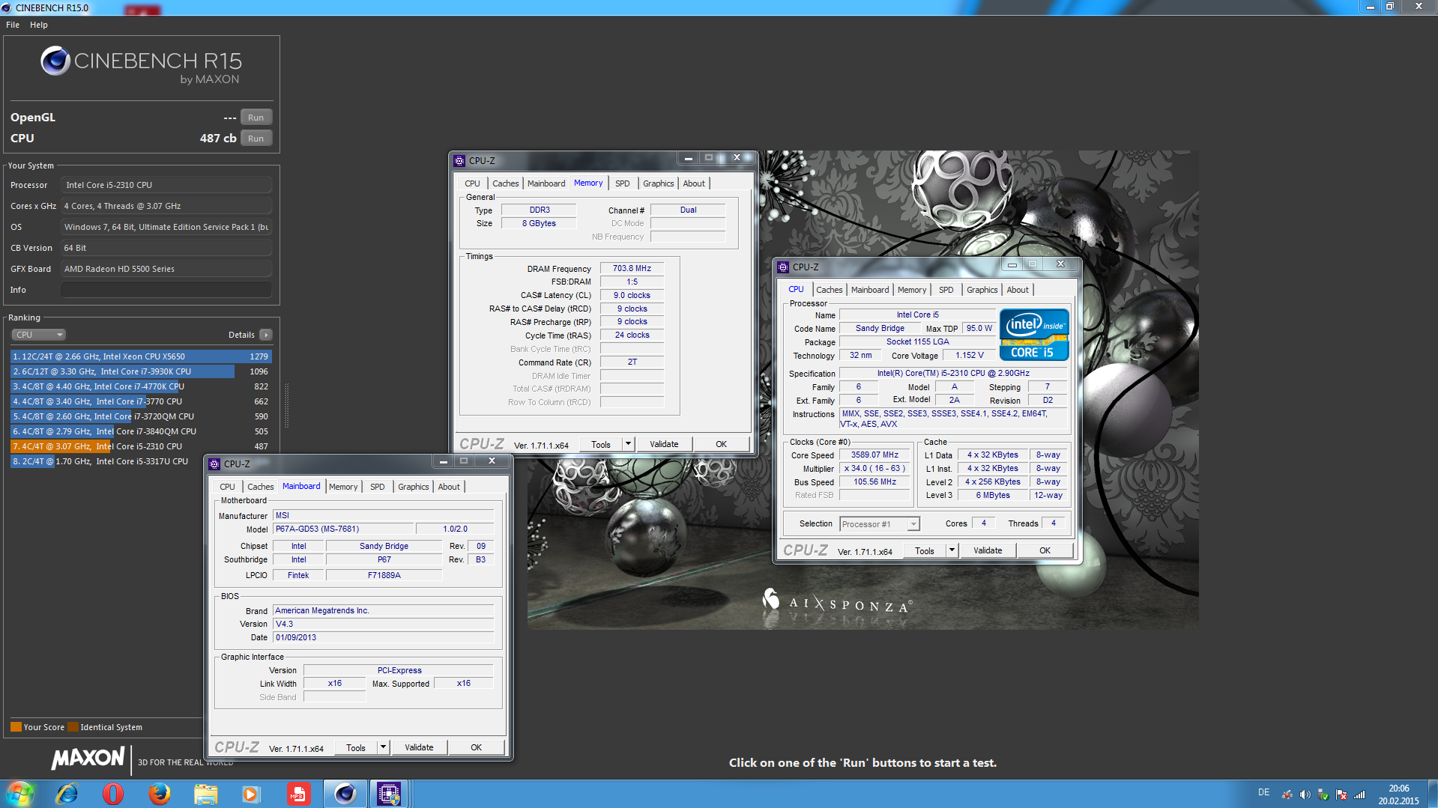Click the volume speaker tray icon
Viewport: 1438px width, 808px height.
1305,795
